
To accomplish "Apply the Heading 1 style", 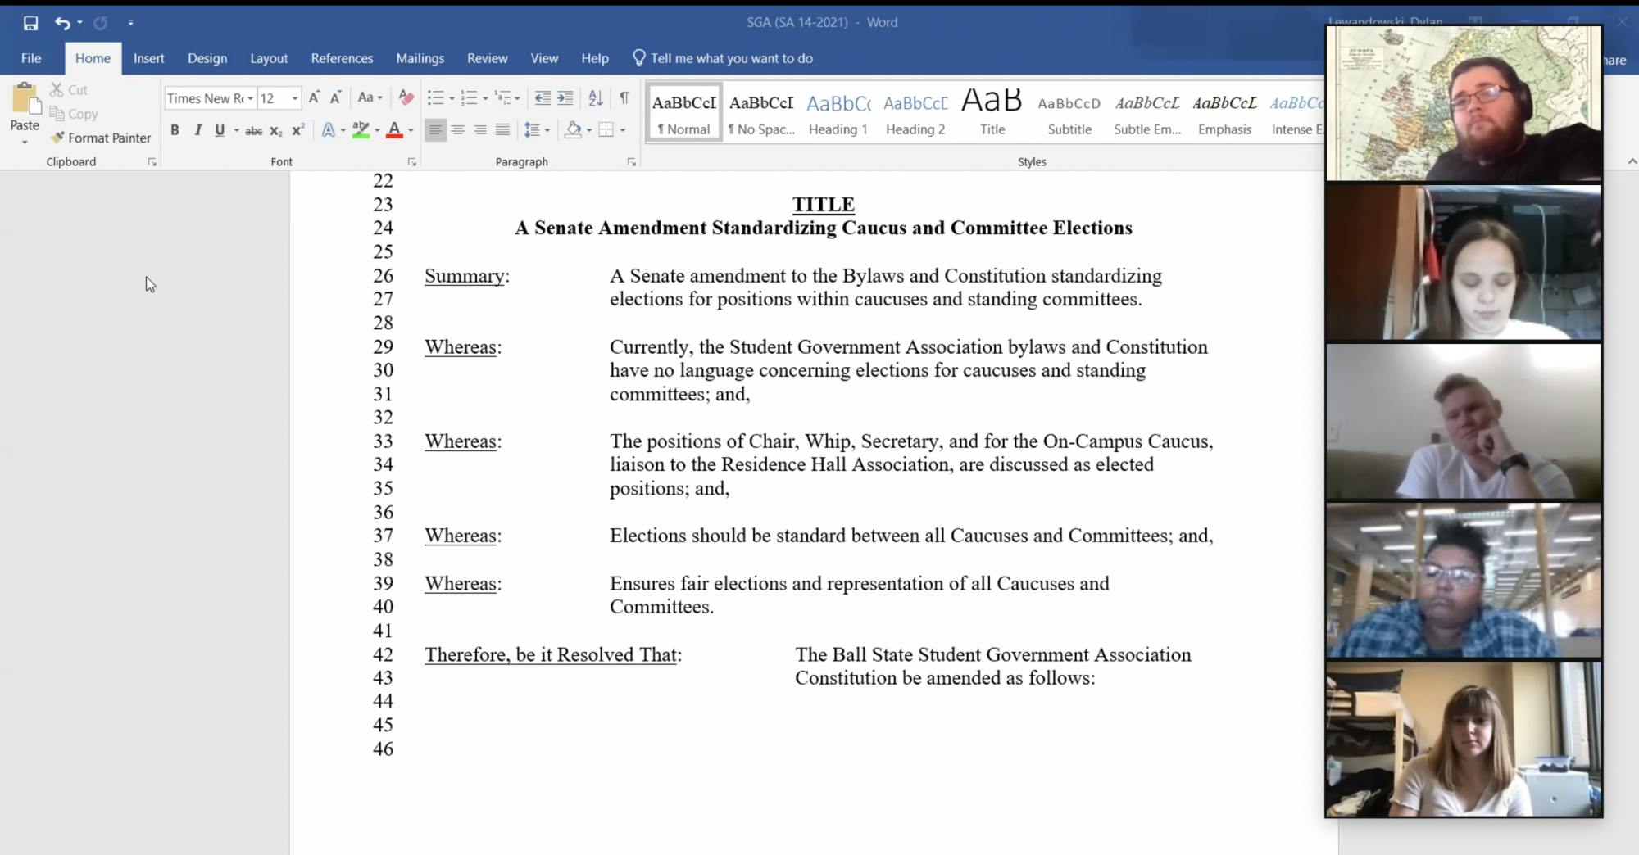I will 838,111.
